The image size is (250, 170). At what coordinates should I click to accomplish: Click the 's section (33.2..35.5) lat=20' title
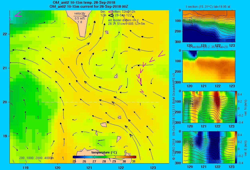[208, 47]
